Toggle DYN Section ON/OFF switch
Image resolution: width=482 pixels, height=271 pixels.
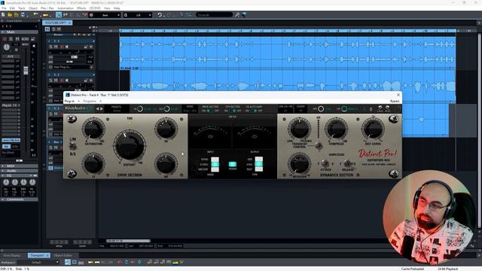(x=234, y=111)
